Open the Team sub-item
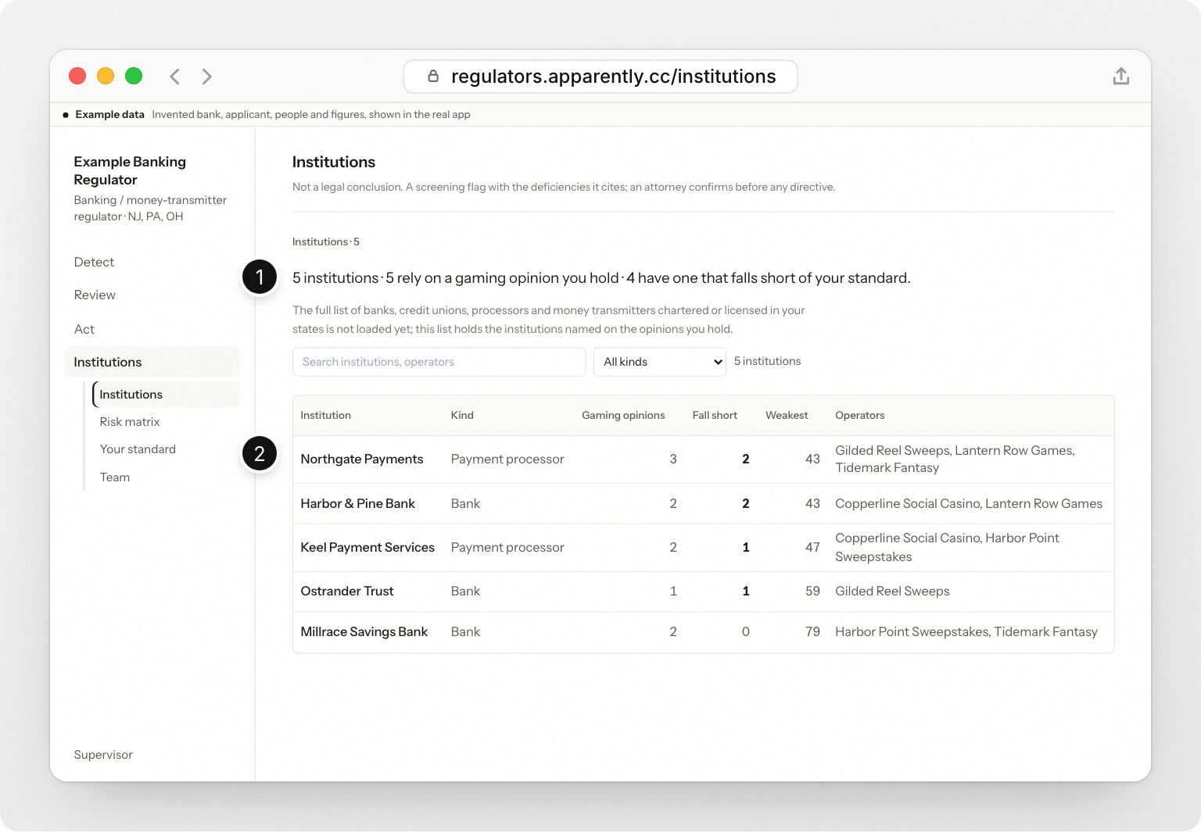Screen dimensions: 1201x833 (x=115, y=477)
